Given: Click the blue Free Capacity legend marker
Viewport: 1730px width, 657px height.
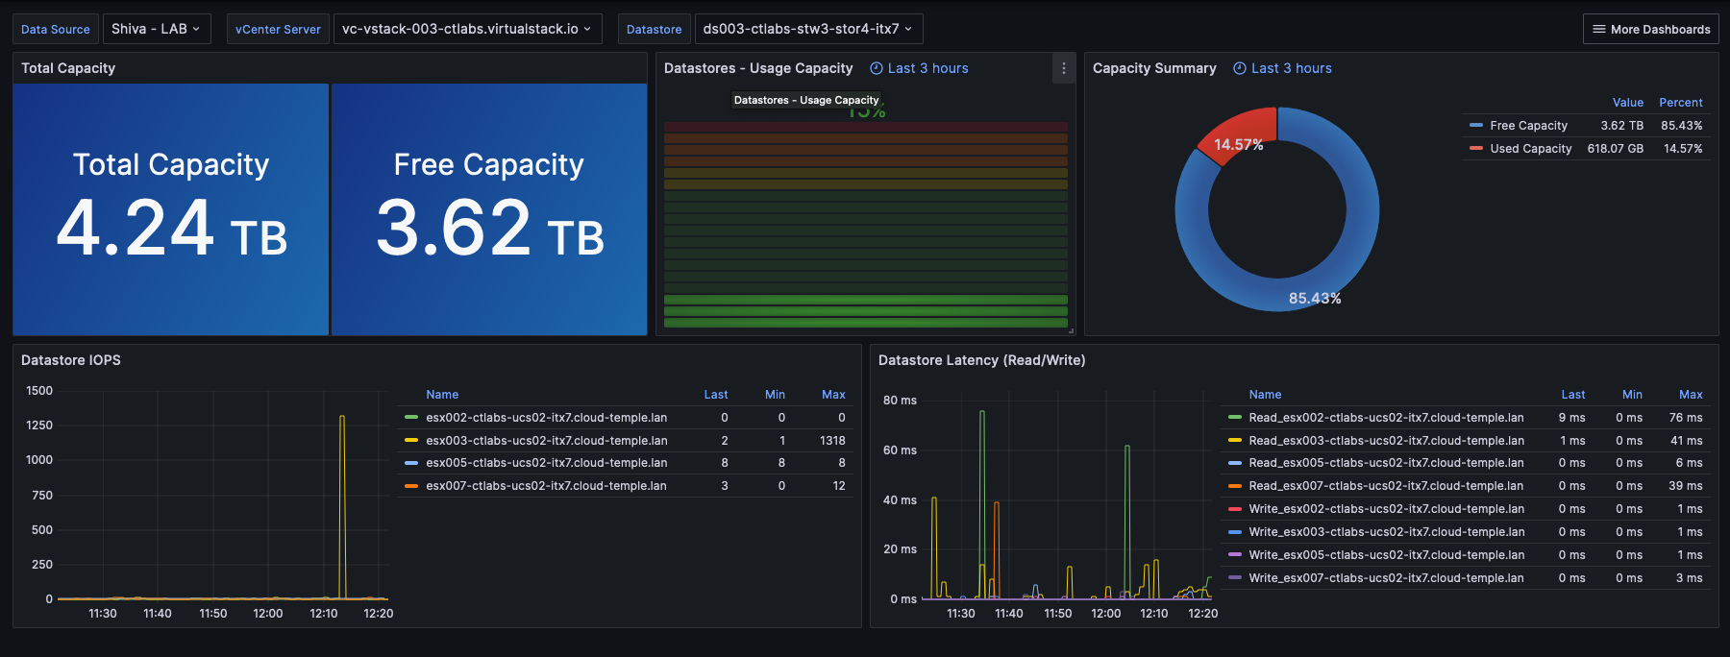Looking at the screenshot, I should [x=1475, y=126].
